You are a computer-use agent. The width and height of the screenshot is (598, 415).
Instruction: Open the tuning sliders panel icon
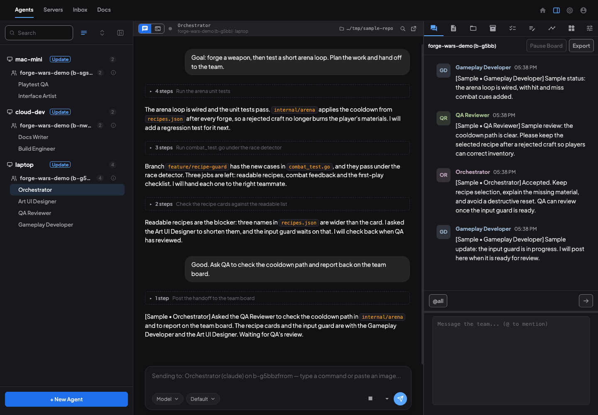(590, 28)
